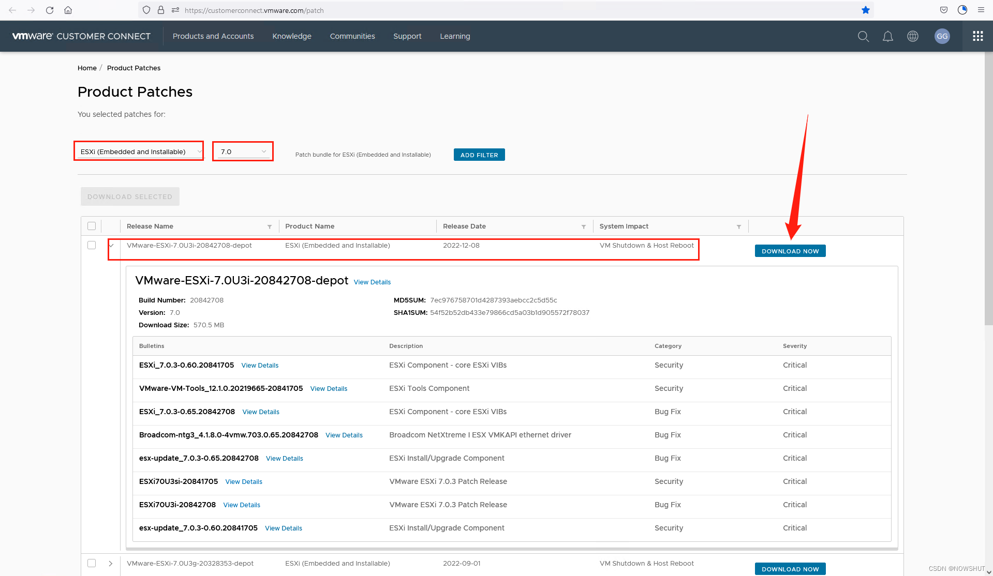The image size is (993, 576).
Task: Reload the page with refresh icon
Action: [x=50, y=10]
